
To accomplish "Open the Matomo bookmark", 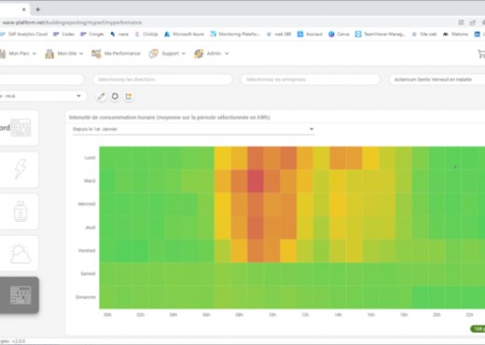I will click(455, 34).
